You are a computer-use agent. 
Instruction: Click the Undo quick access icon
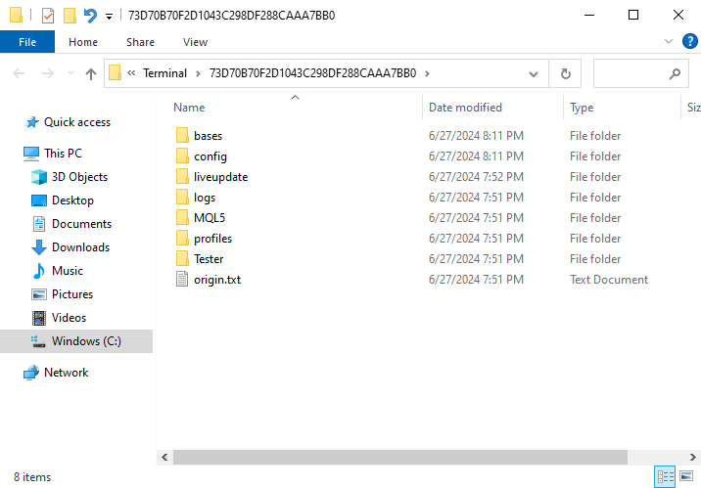90,16
